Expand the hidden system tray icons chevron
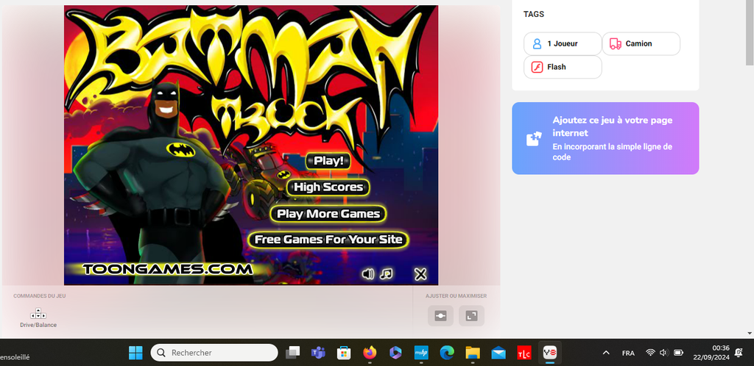Image resolution: width=754 pixels, height=366 pixels. pos(606,353)
